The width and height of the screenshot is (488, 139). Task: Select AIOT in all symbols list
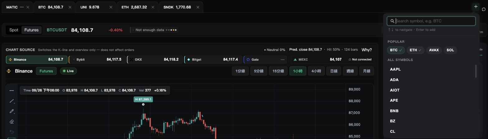(431, 90)
